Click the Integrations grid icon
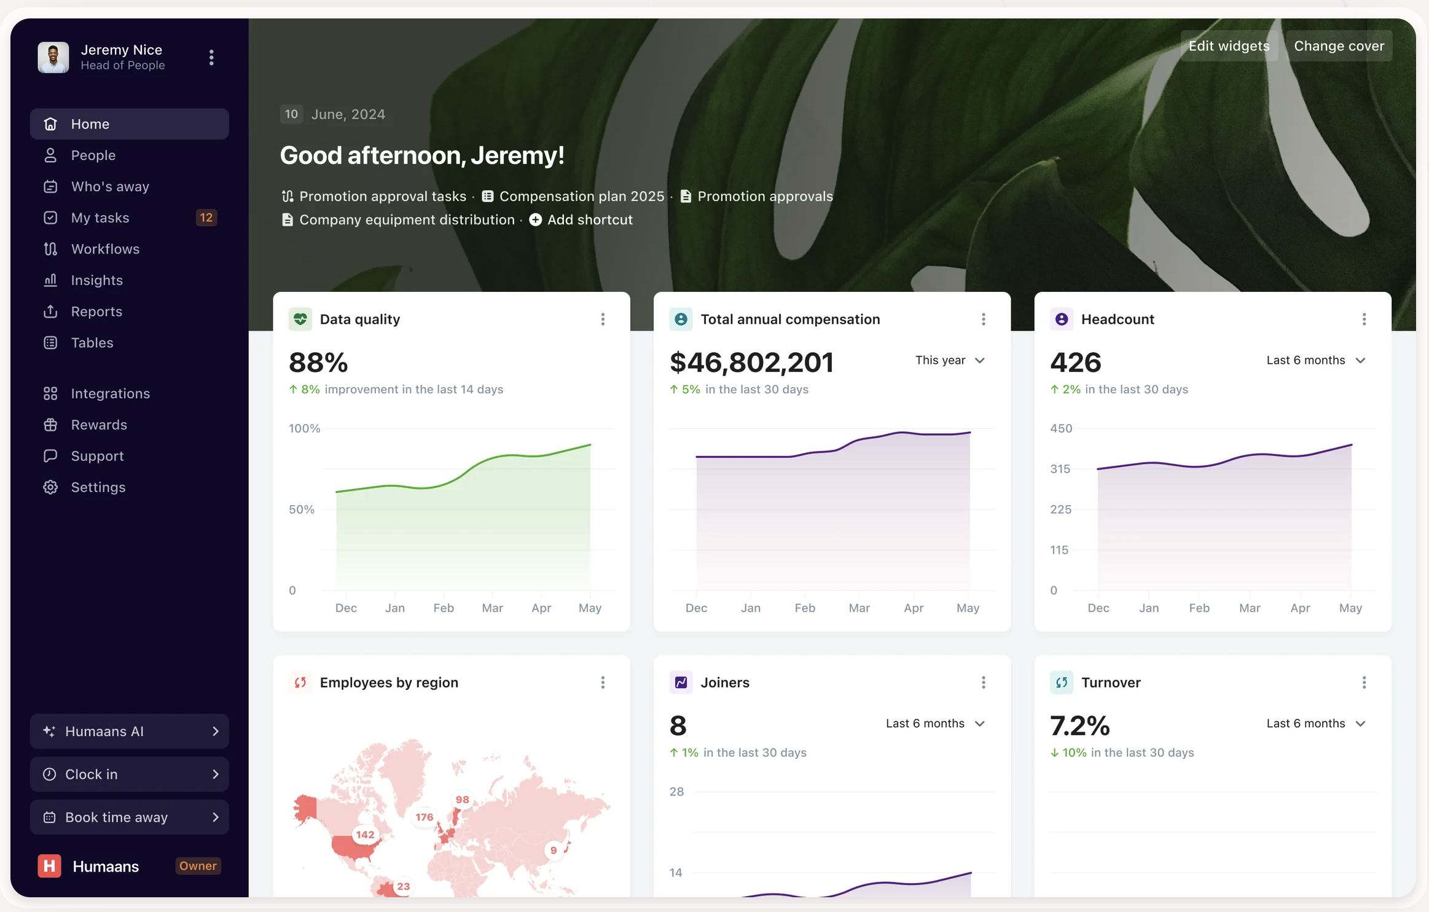Image resolution: width=1429 pixels, height=912 pixels. pos(50,393)
